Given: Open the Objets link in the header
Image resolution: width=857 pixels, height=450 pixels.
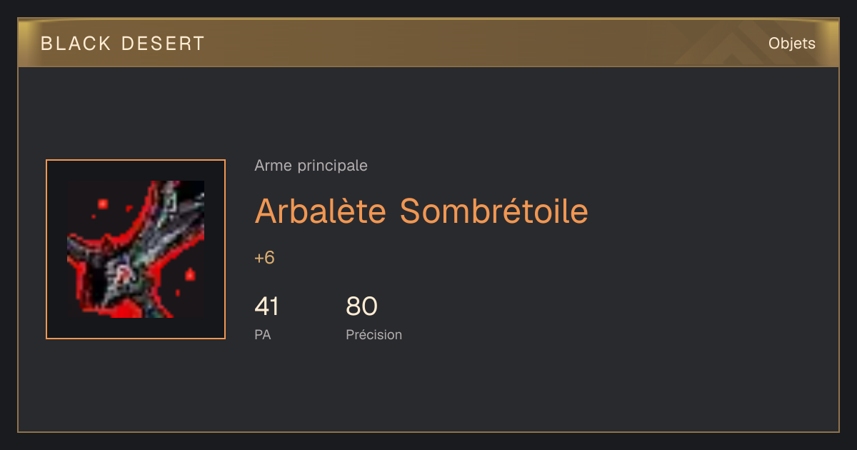Looking at the screenshot, I should point(791,44).
